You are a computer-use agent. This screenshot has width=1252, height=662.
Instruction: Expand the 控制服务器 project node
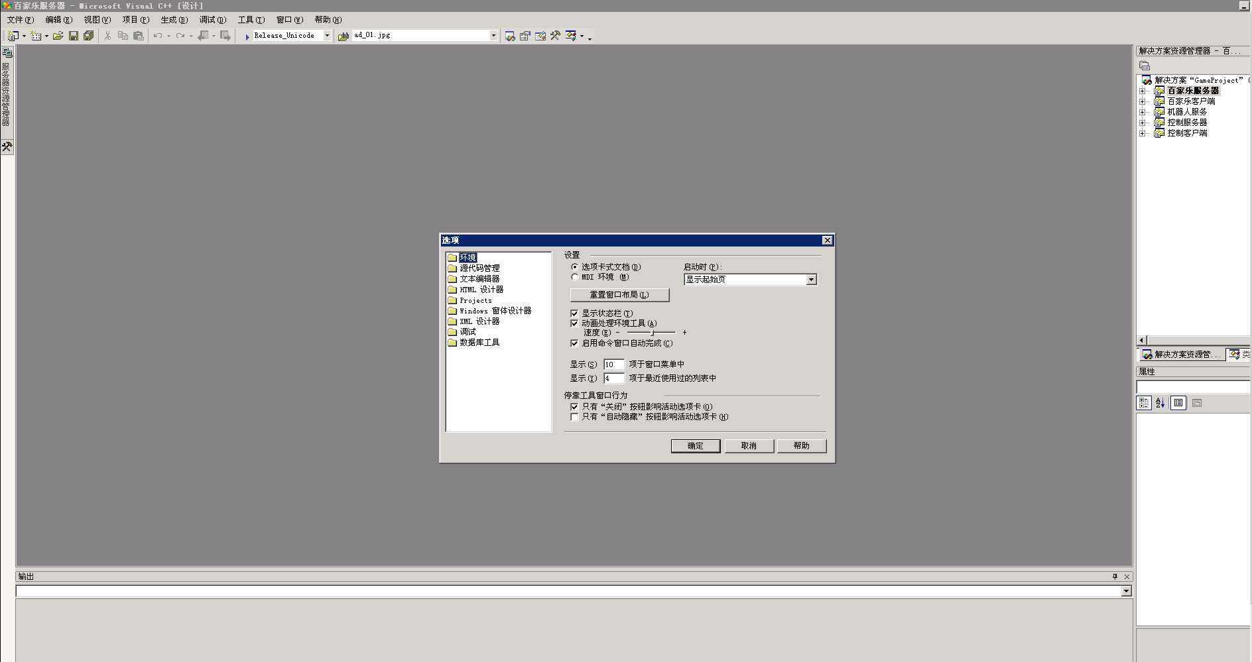tap(1142, 123)
